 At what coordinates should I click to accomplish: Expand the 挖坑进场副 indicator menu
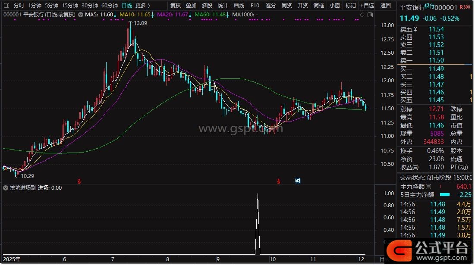(x=6, y=188)
